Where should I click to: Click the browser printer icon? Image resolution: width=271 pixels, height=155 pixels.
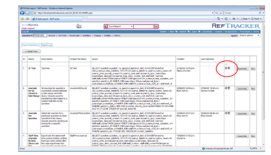(234, 19)
